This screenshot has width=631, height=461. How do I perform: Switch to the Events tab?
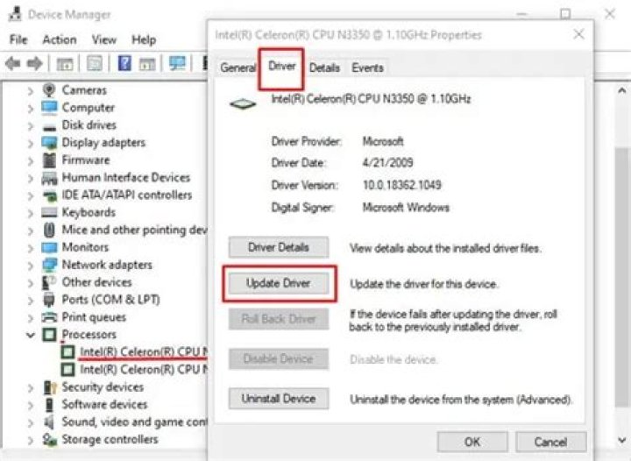[x=367, y=67]
